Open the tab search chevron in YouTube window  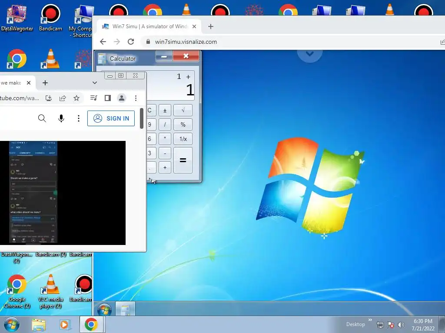94,83
